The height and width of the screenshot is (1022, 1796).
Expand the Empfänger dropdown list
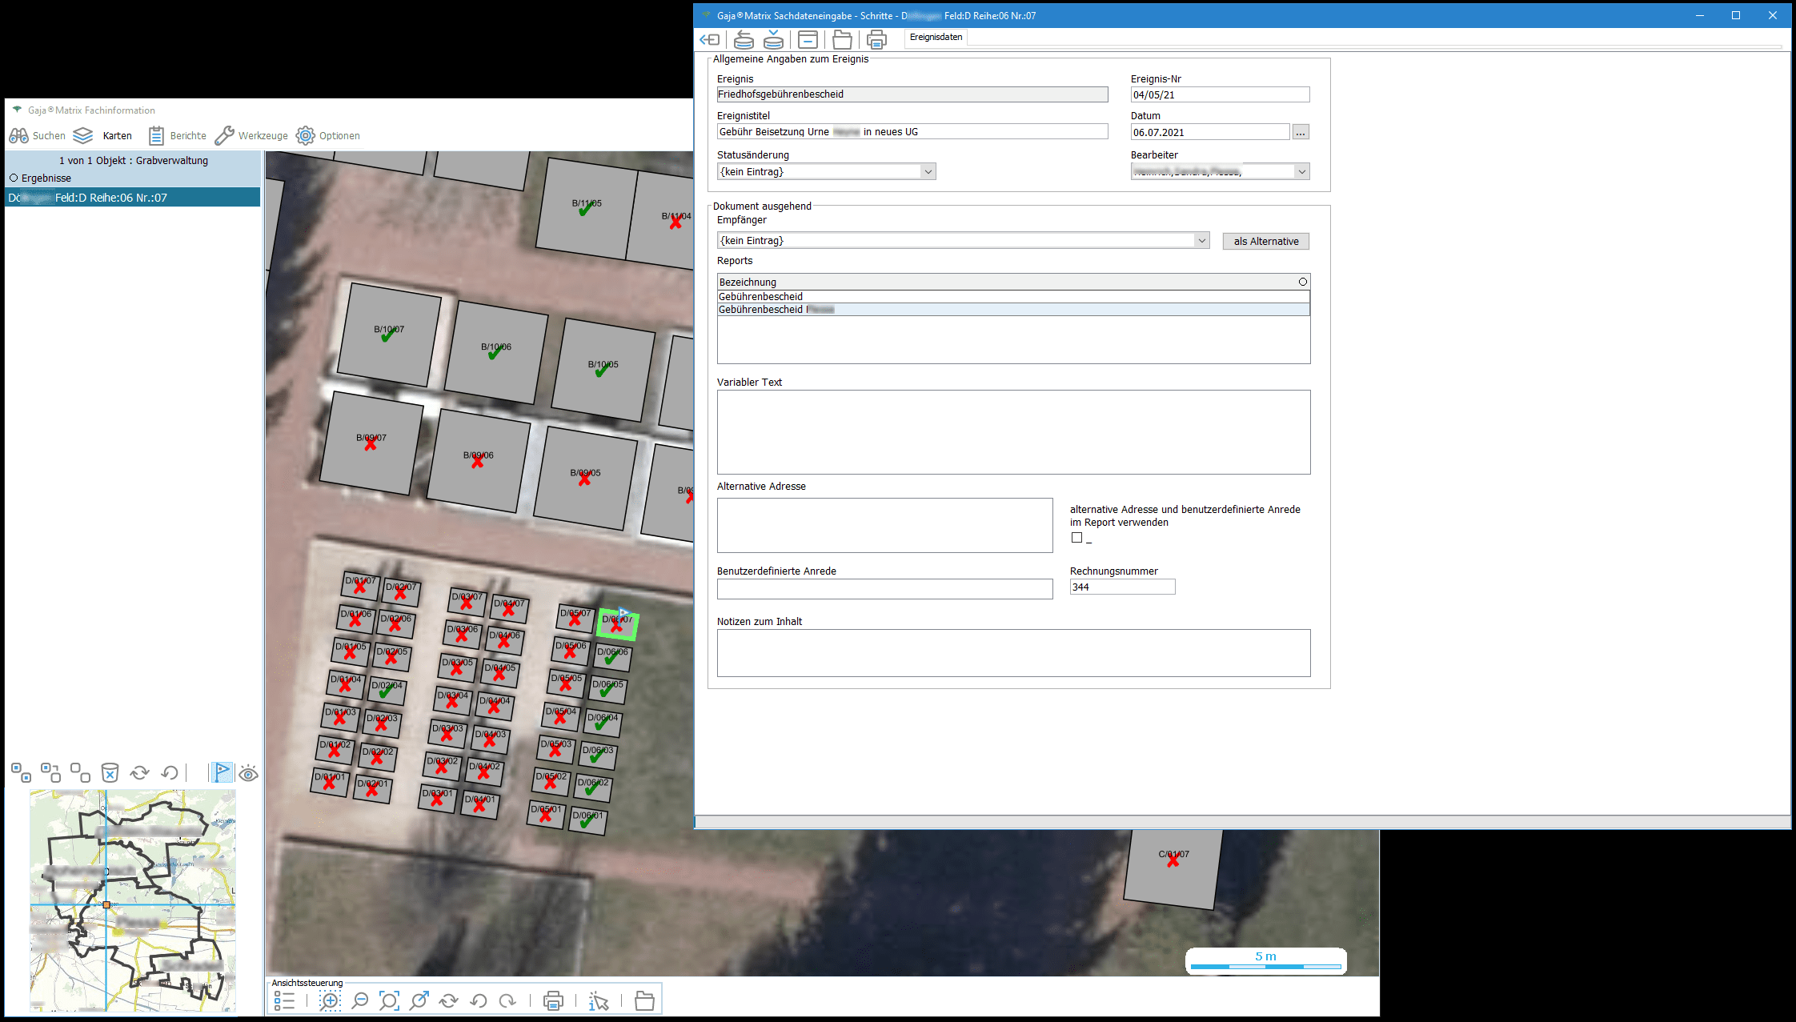click(x=1201, y=241)
